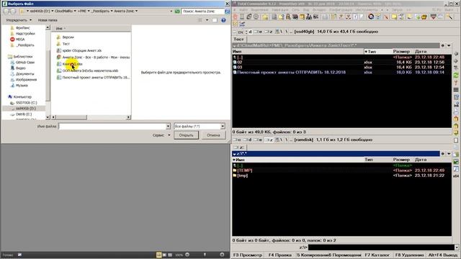This screenshot has height=259, width=461.
Task: Click Новая папка button
Action: pos(48,20)
